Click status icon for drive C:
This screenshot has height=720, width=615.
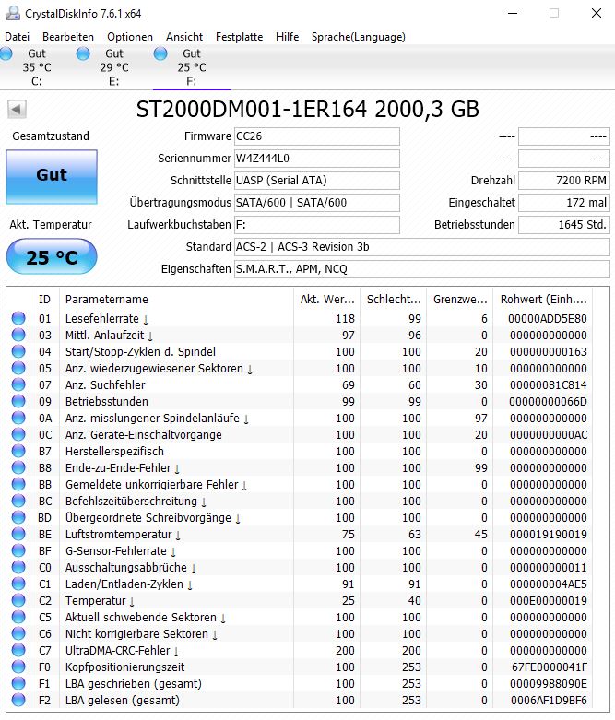[6, 53]
